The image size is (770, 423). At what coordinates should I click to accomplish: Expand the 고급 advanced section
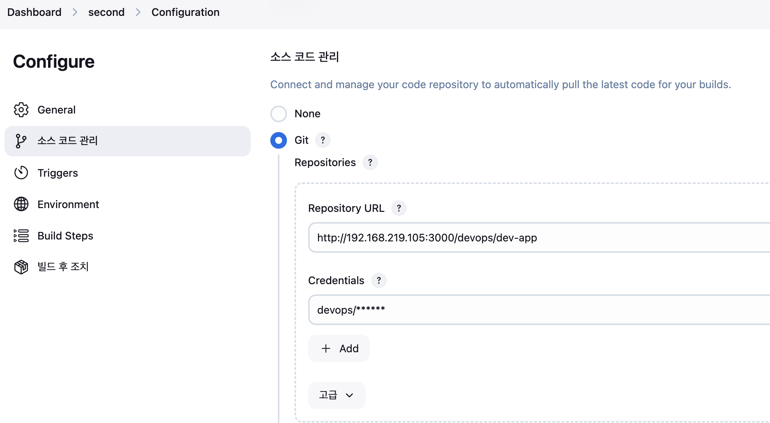pos(337,395)
